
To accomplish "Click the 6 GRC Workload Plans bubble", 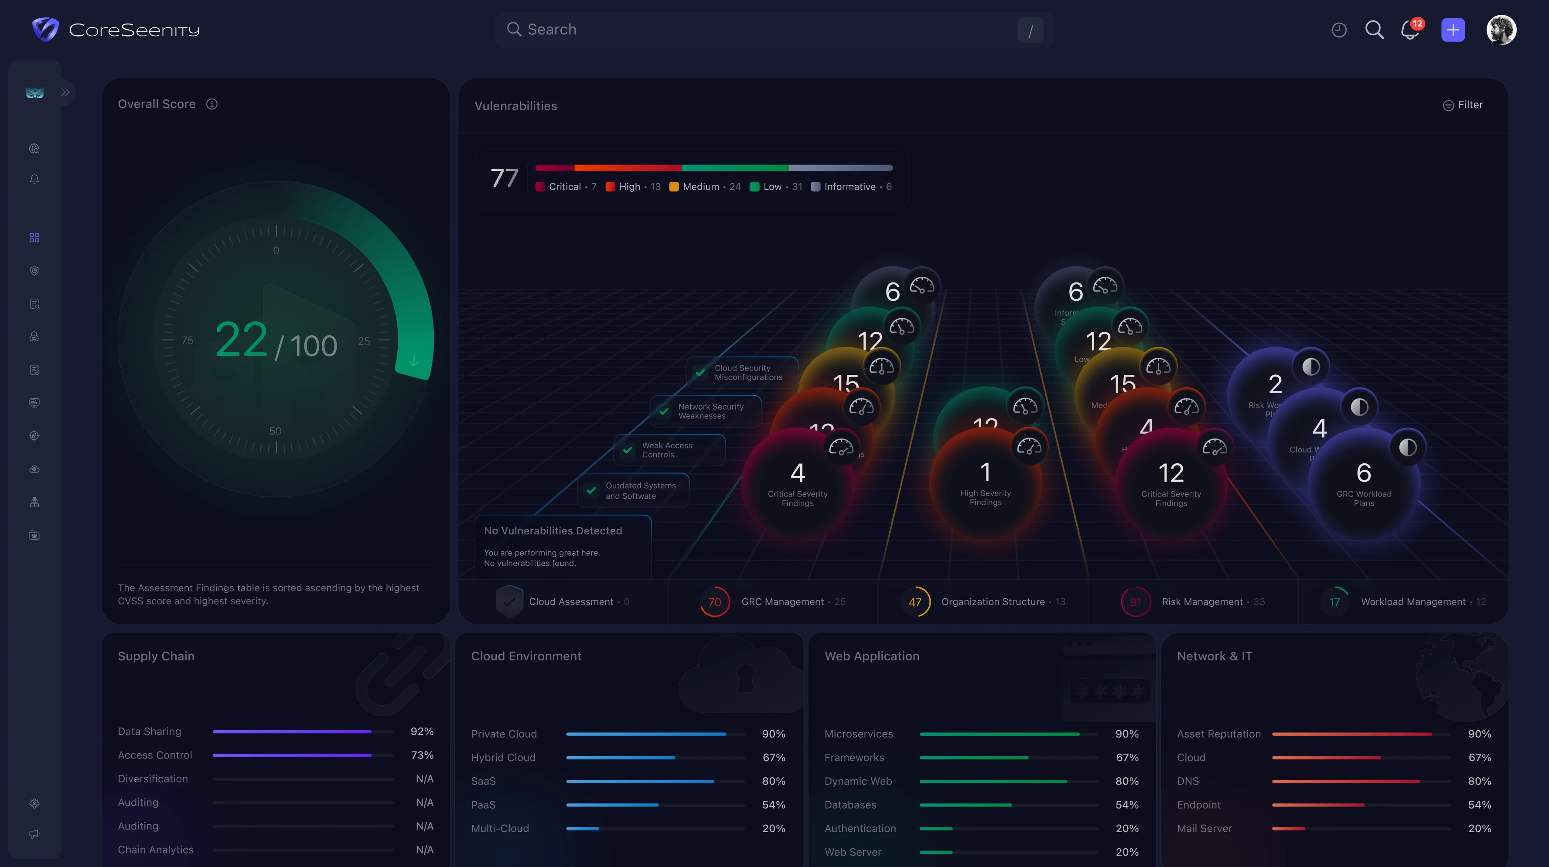I will [x=1363, y=483].
